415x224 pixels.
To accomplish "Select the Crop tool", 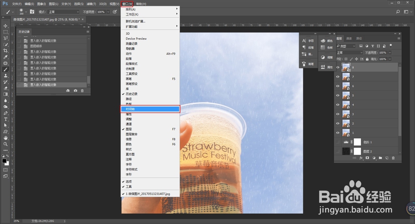I will coord(5,51).
